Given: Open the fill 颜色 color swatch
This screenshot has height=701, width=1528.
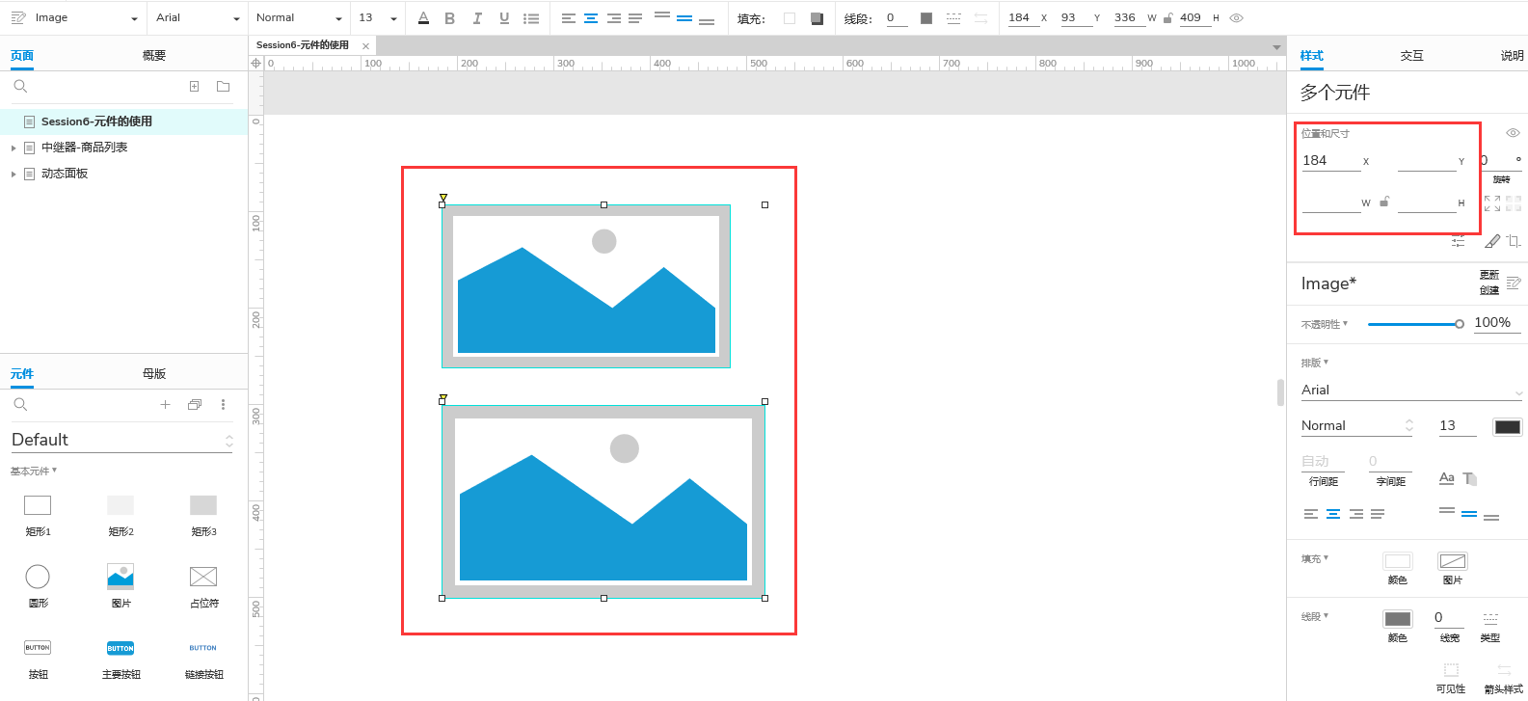Looking at the screenshot, I should [1398, 561].
